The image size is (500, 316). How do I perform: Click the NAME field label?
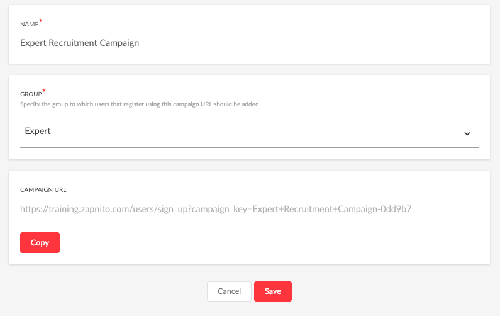(x=29, y=25)
